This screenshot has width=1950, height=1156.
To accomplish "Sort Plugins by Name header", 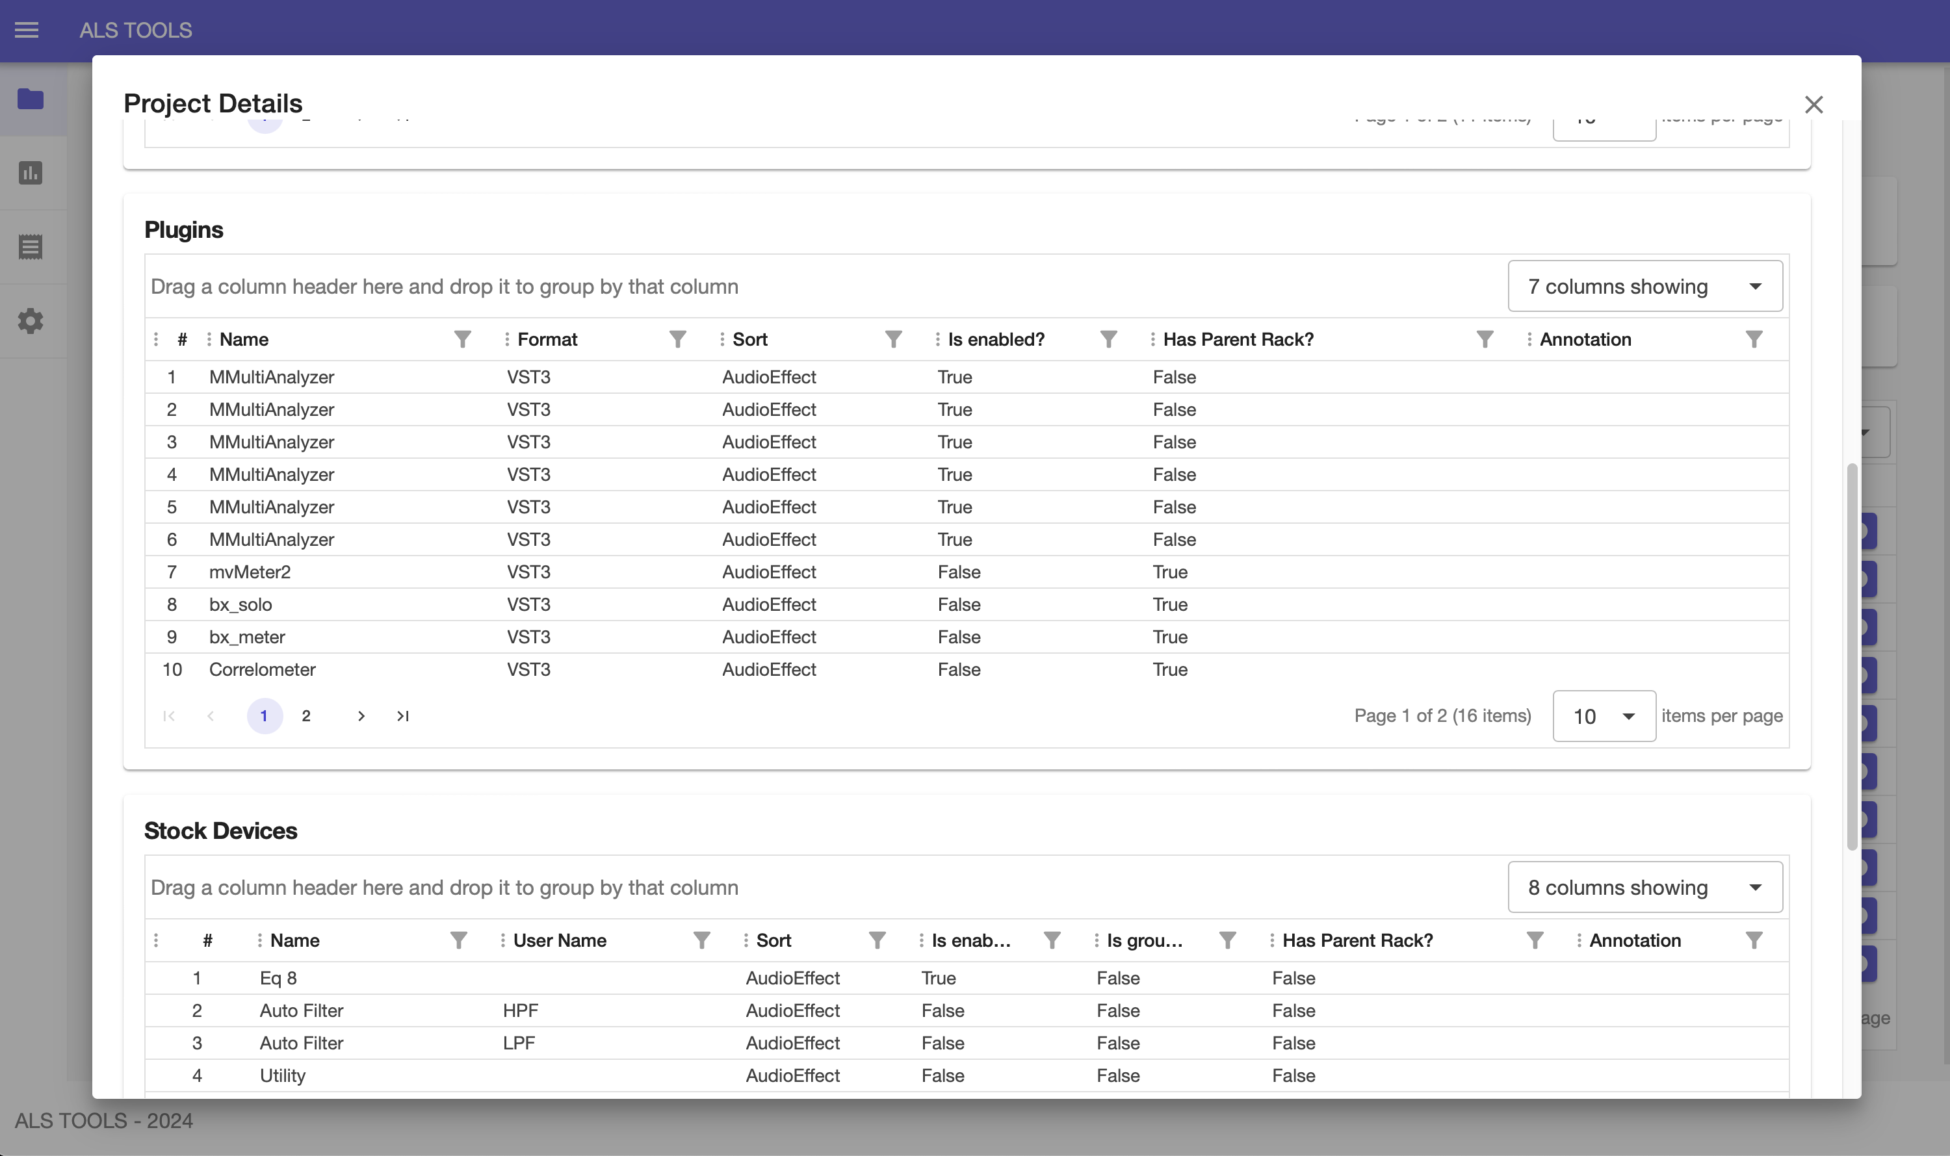I will click(244, 340).
